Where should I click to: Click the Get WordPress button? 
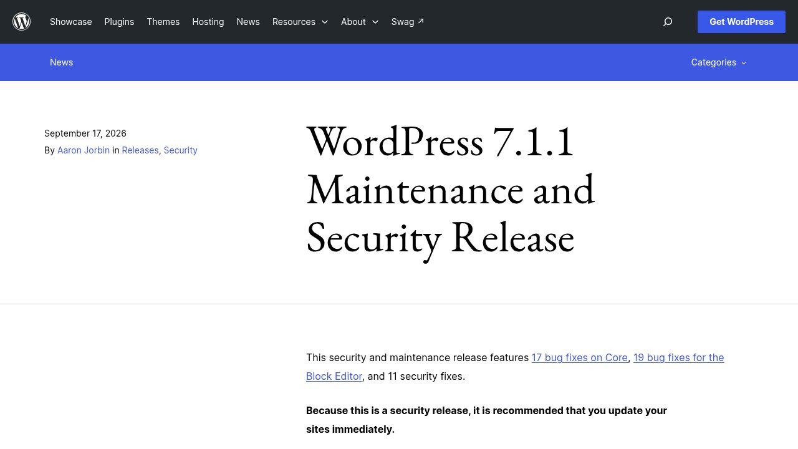click(x=741, y=22)
